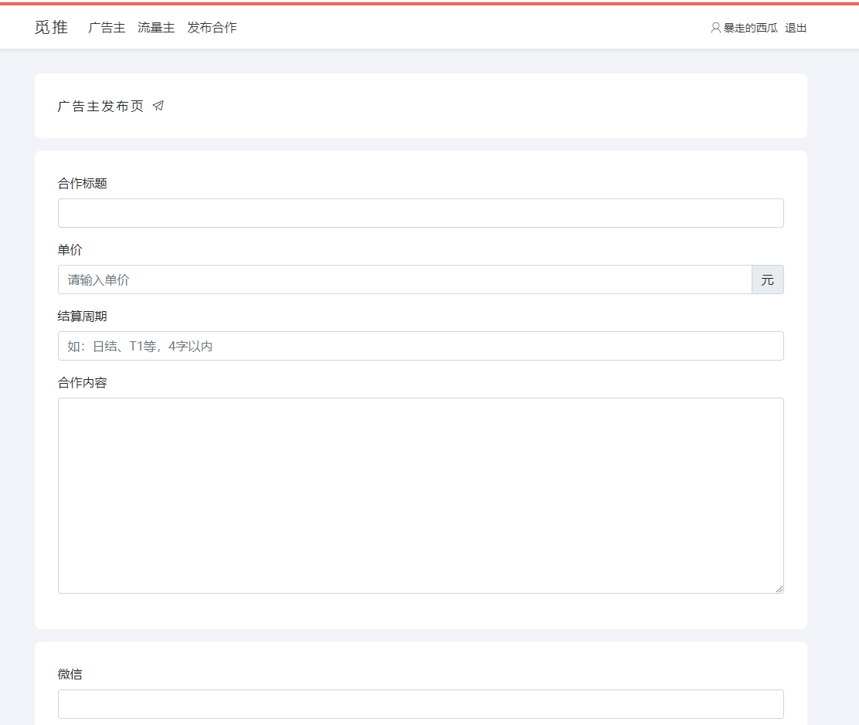Click the 单价 price input field
The image size is (859, 725).
point(404,279)
